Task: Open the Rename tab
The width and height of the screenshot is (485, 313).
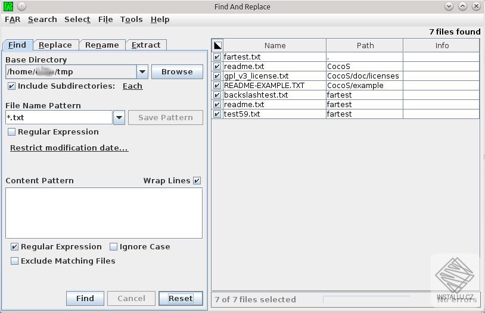Action: point(102,45)
